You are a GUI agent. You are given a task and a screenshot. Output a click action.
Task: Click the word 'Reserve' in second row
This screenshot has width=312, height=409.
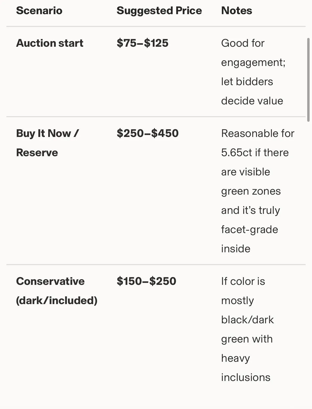coord(37,152)
